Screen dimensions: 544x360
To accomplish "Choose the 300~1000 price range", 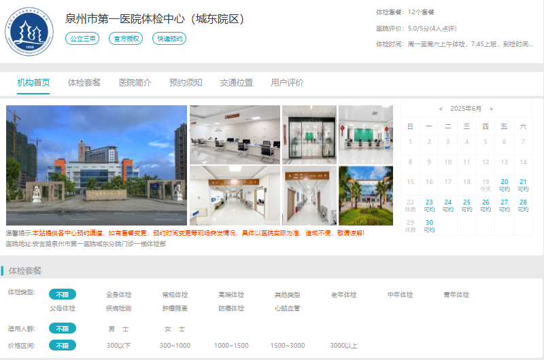I will [x=175, y=346].
